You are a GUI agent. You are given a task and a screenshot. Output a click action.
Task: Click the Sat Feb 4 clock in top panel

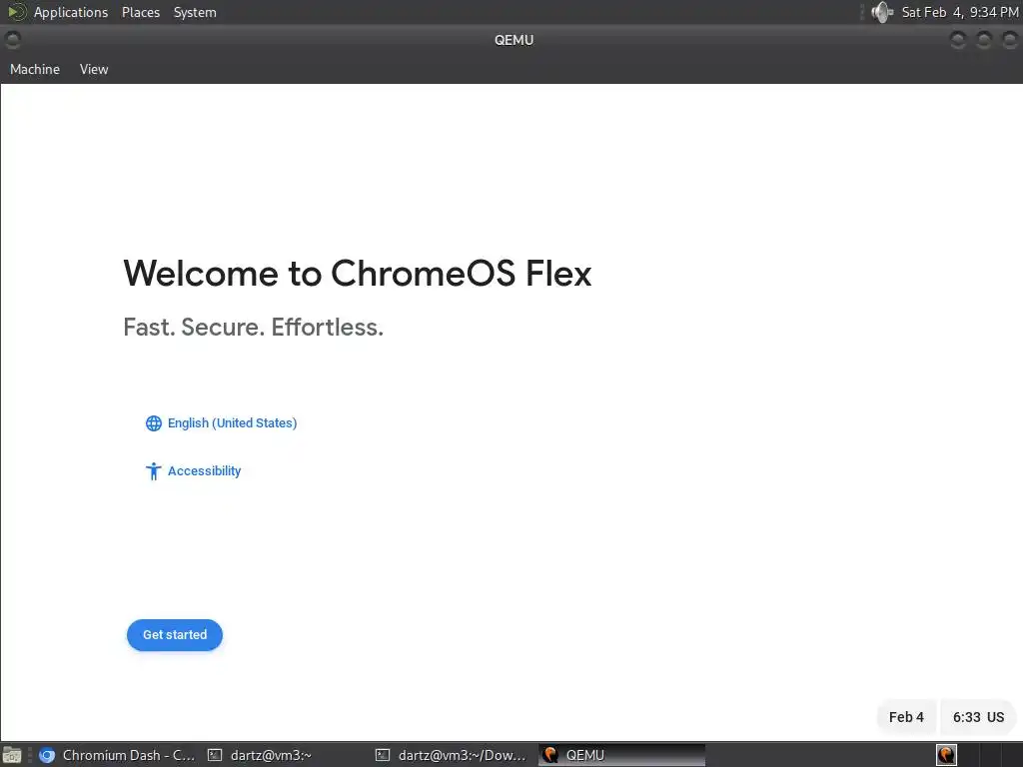(x=960, y=12)
